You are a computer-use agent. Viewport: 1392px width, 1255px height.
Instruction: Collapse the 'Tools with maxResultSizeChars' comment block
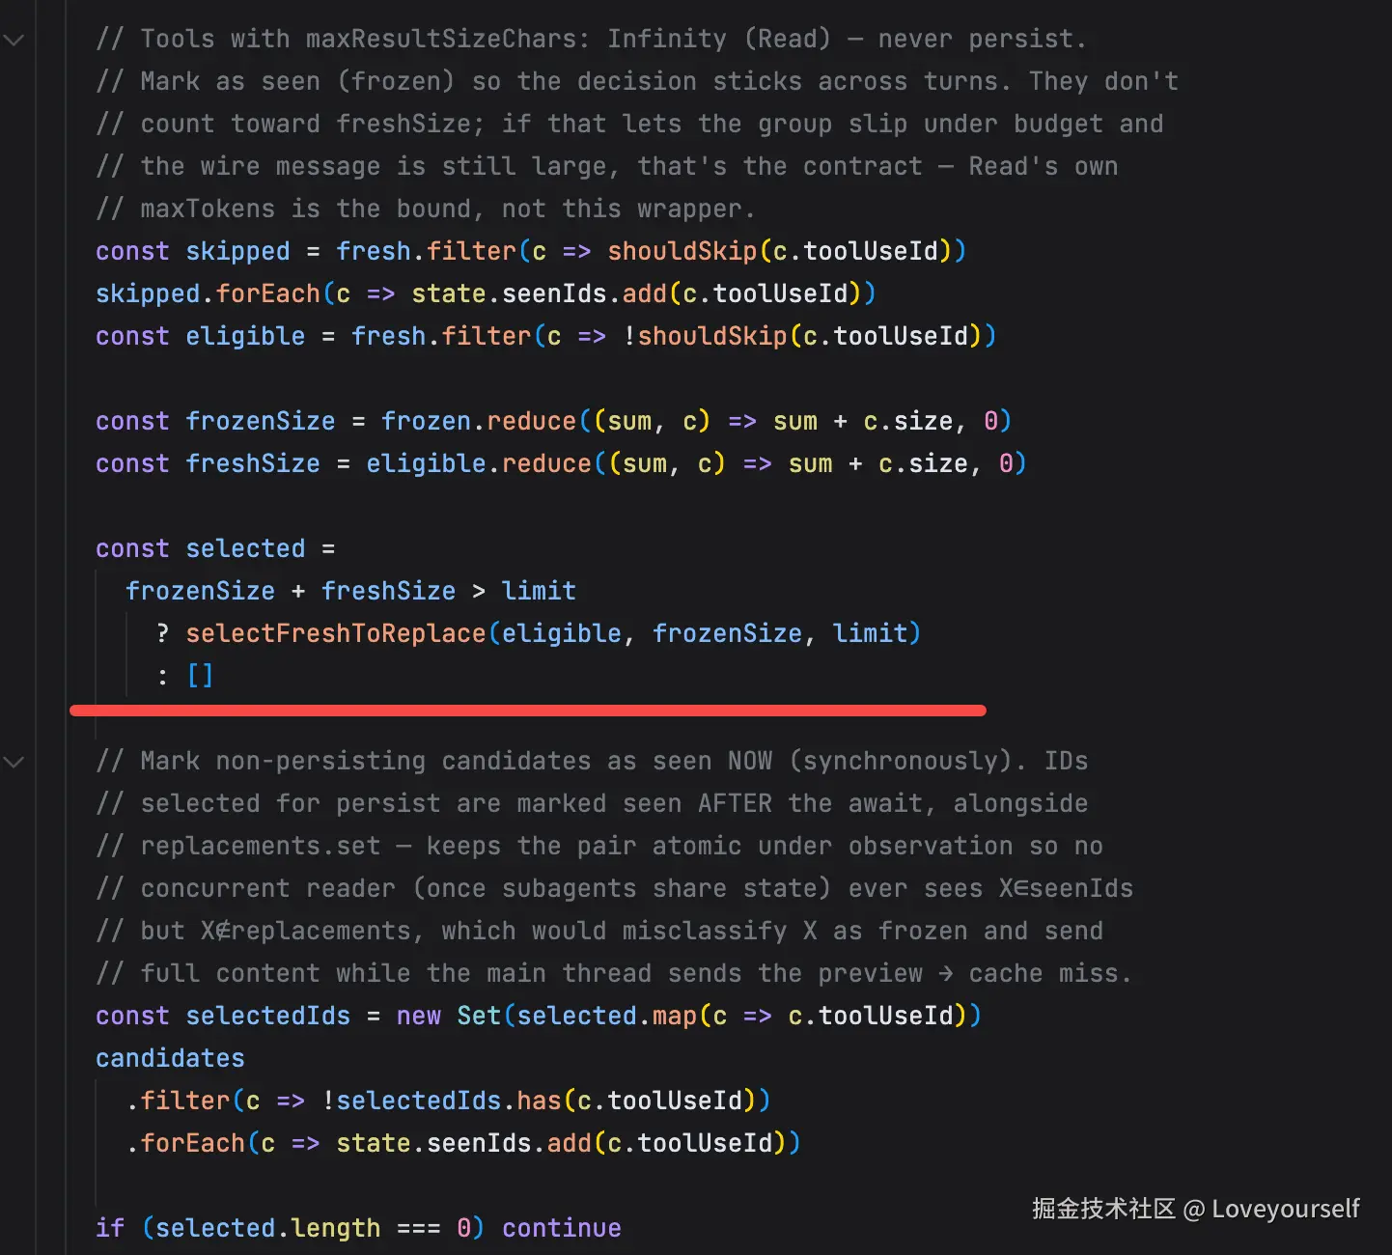pyautogui.click(x=14, y=41)
